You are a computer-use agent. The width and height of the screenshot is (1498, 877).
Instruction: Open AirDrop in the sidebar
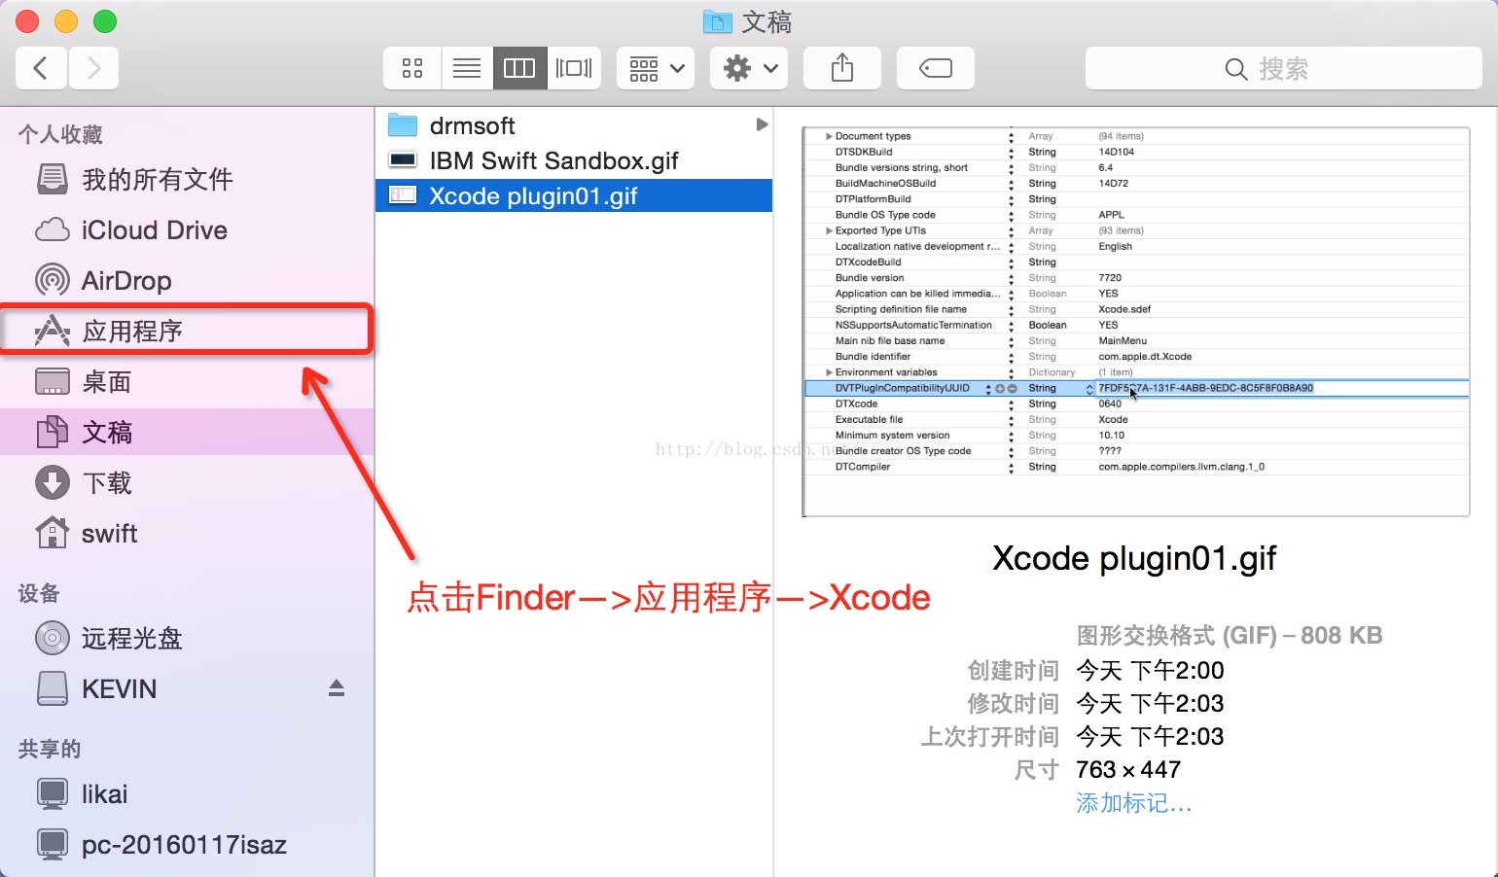187,280
